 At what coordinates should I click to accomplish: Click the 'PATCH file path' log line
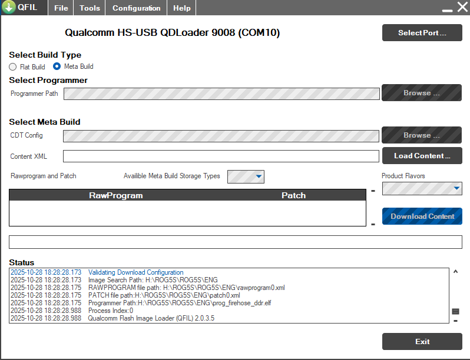pyautogui.click(x=125, y=295)
